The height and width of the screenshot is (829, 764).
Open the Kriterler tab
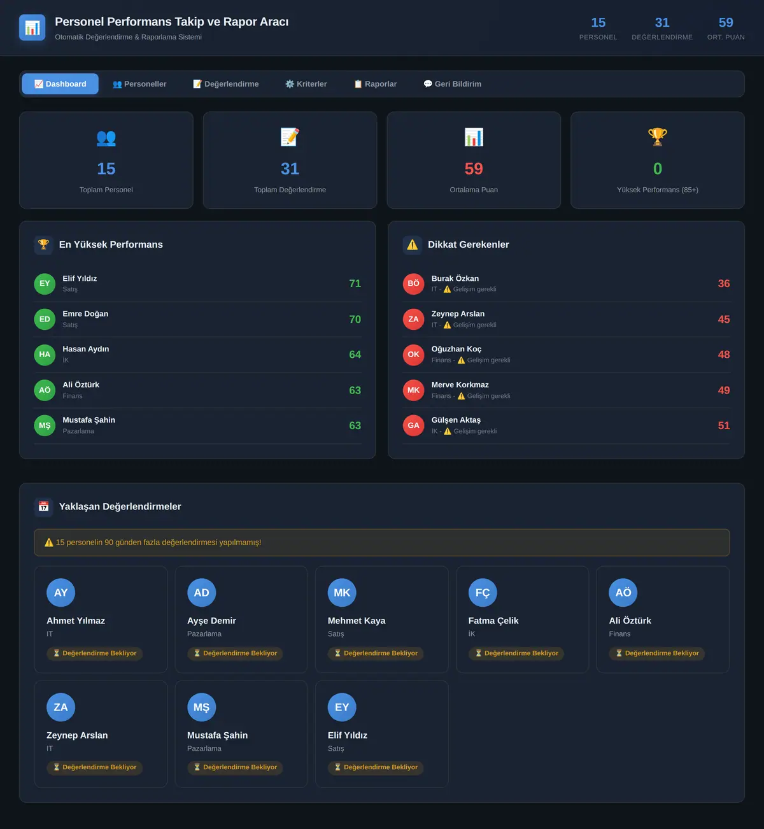[x=306, y=84]
